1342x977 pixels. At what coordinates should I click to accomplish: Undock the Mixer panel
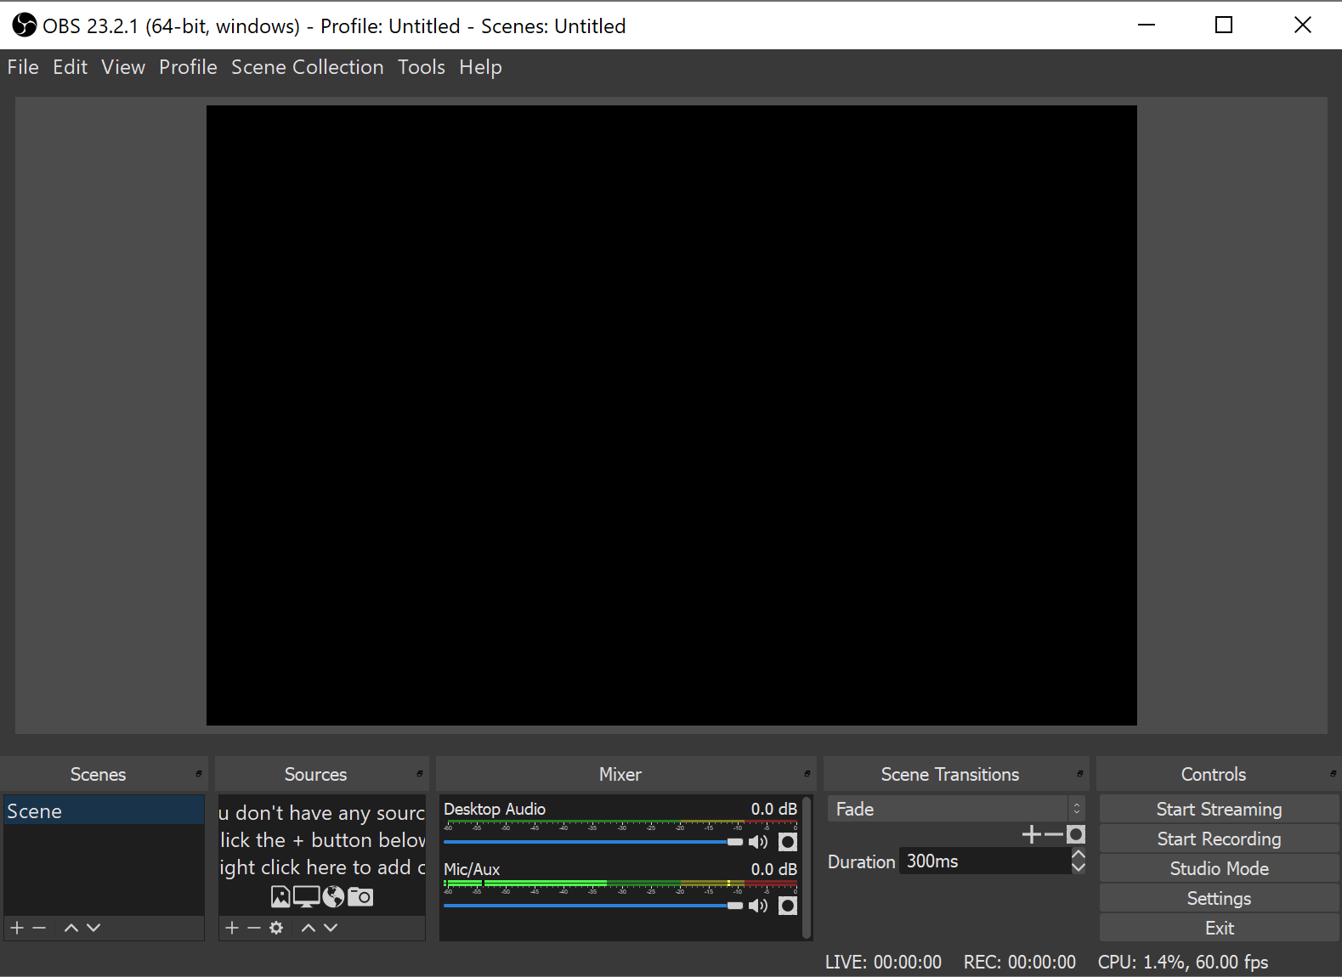[807, 774]
